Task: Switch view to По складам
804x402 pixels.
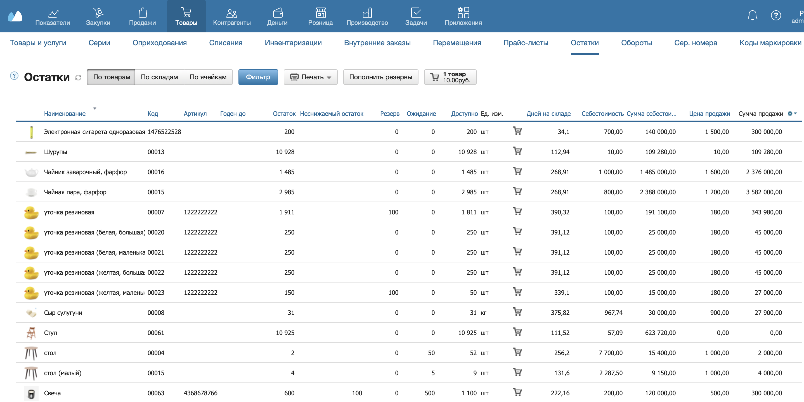Action: 159,77
